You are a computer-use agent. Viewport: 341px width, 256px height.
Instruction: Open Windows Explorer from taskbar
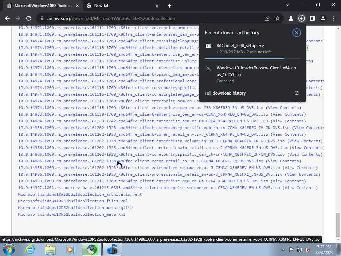tap(50, 249)
